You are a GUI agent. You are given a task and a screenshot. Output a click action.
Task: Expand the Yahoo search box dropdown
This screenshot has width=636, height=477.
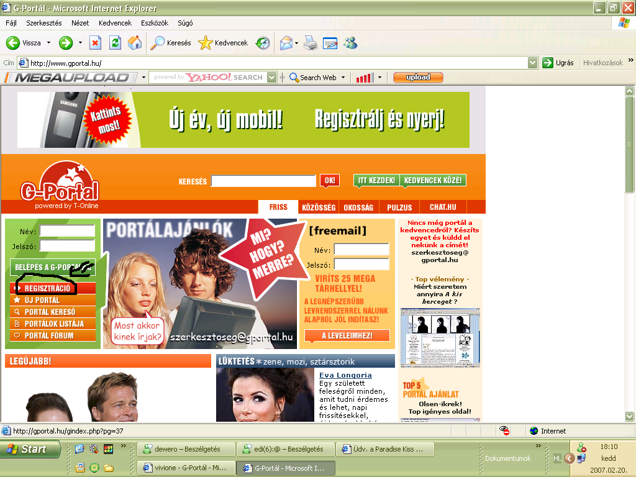(272, 78)
